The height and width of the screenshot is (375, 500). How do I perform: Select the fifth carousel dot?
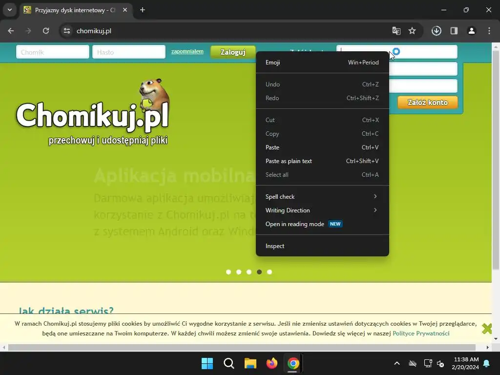tap(270, 272)
